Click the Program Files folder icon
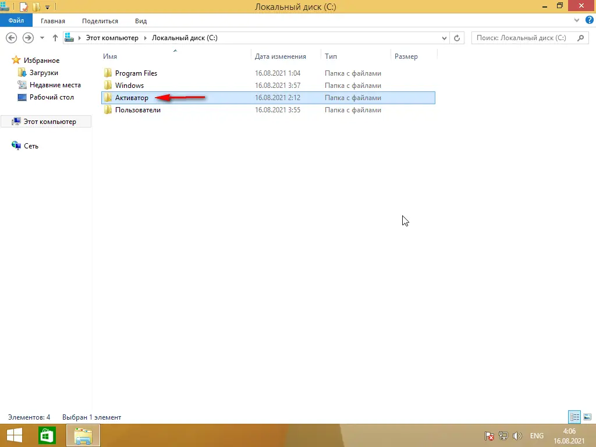The image size is (596, 447). click(108, 73)
